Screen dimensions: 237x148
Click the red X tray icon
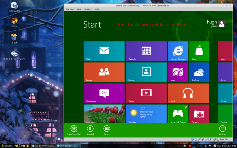(x=190, y=146)
